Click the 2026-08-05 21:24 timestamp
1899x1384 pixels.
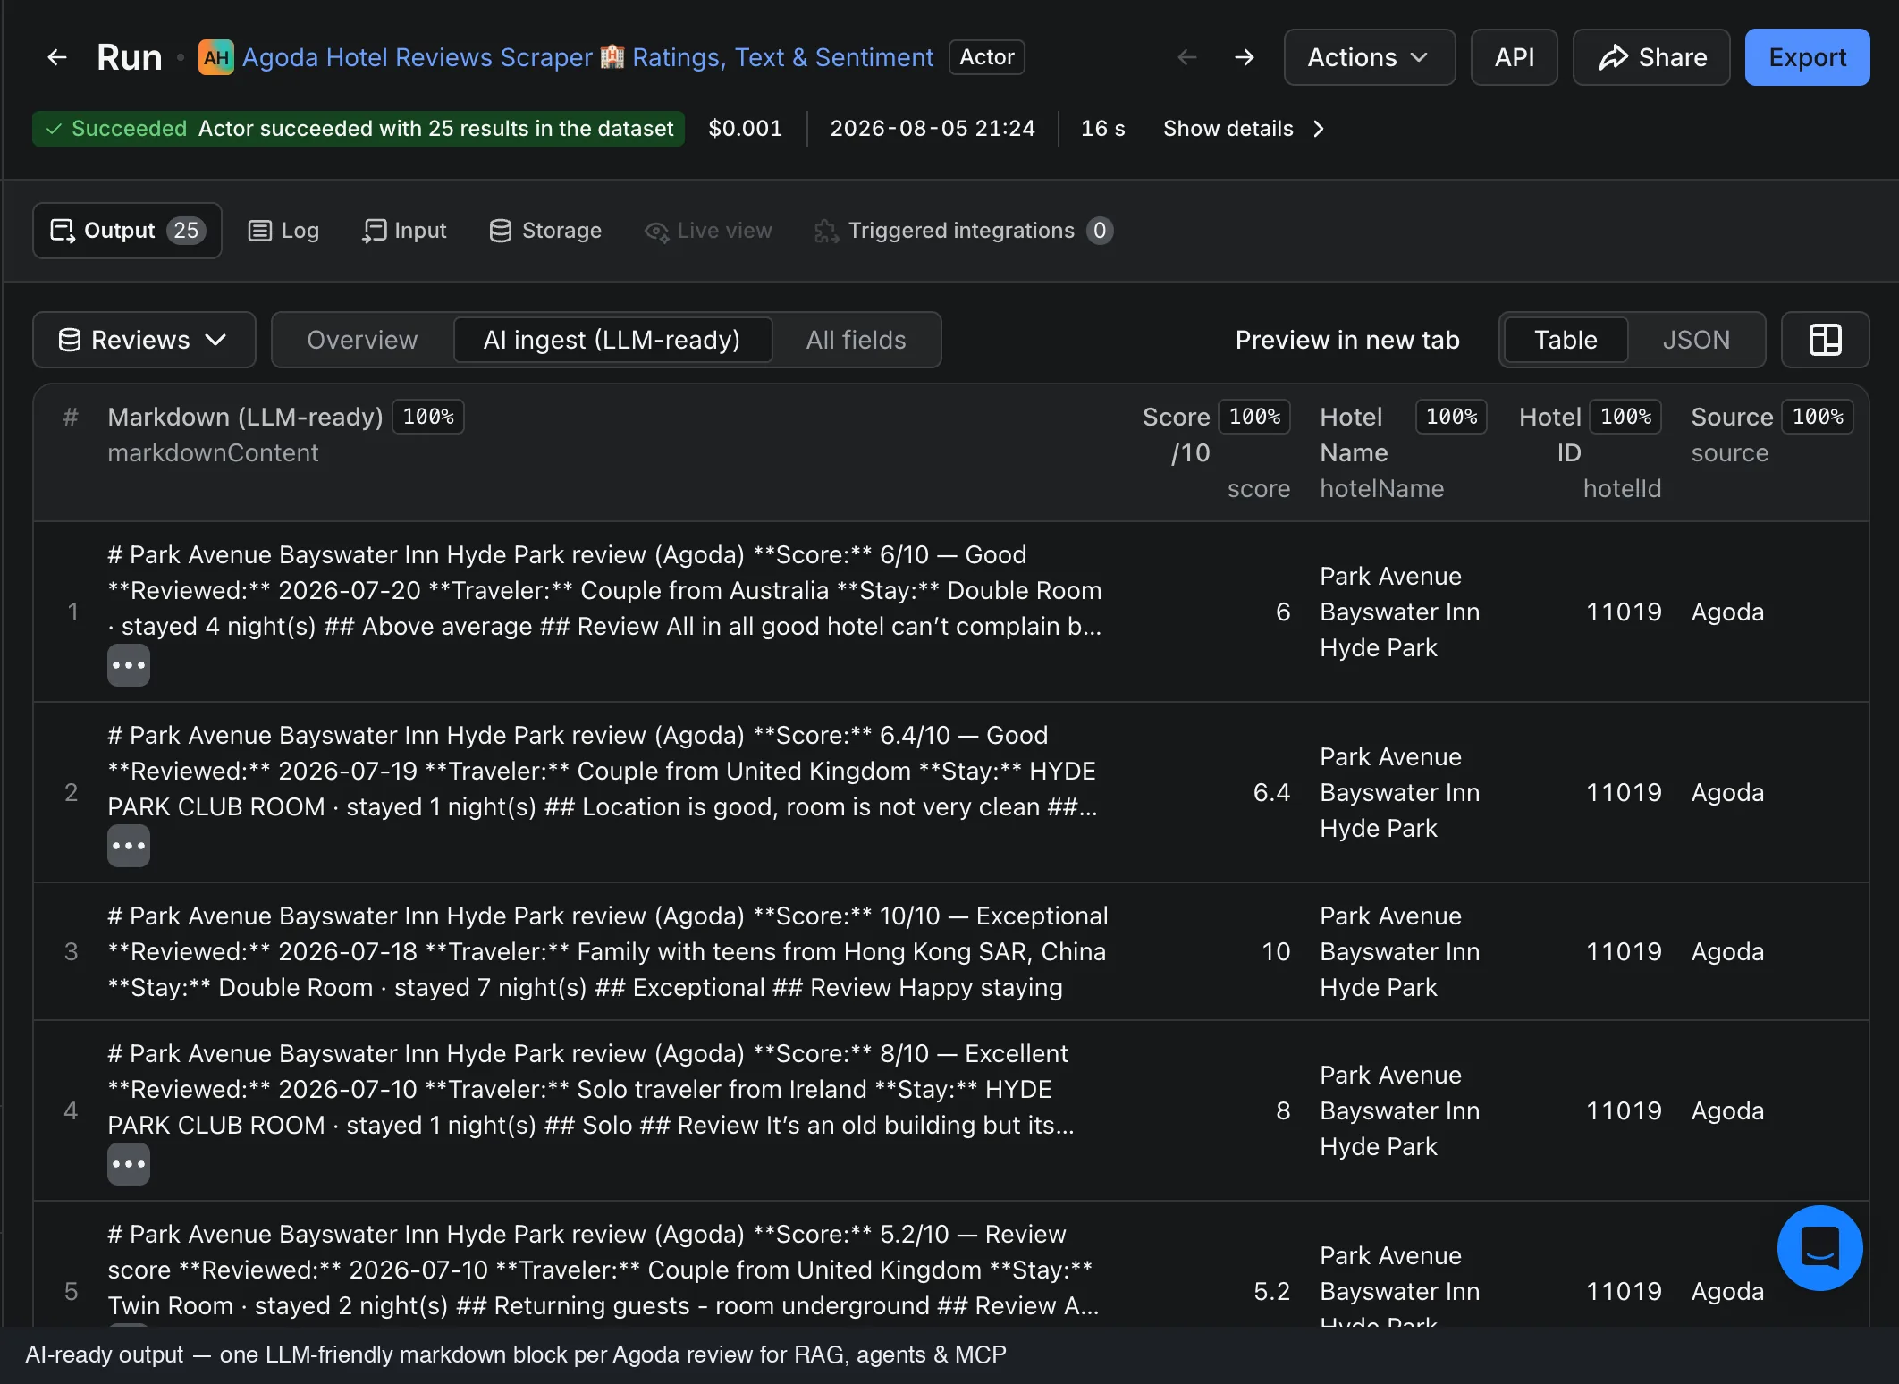(x=933, y=129)
